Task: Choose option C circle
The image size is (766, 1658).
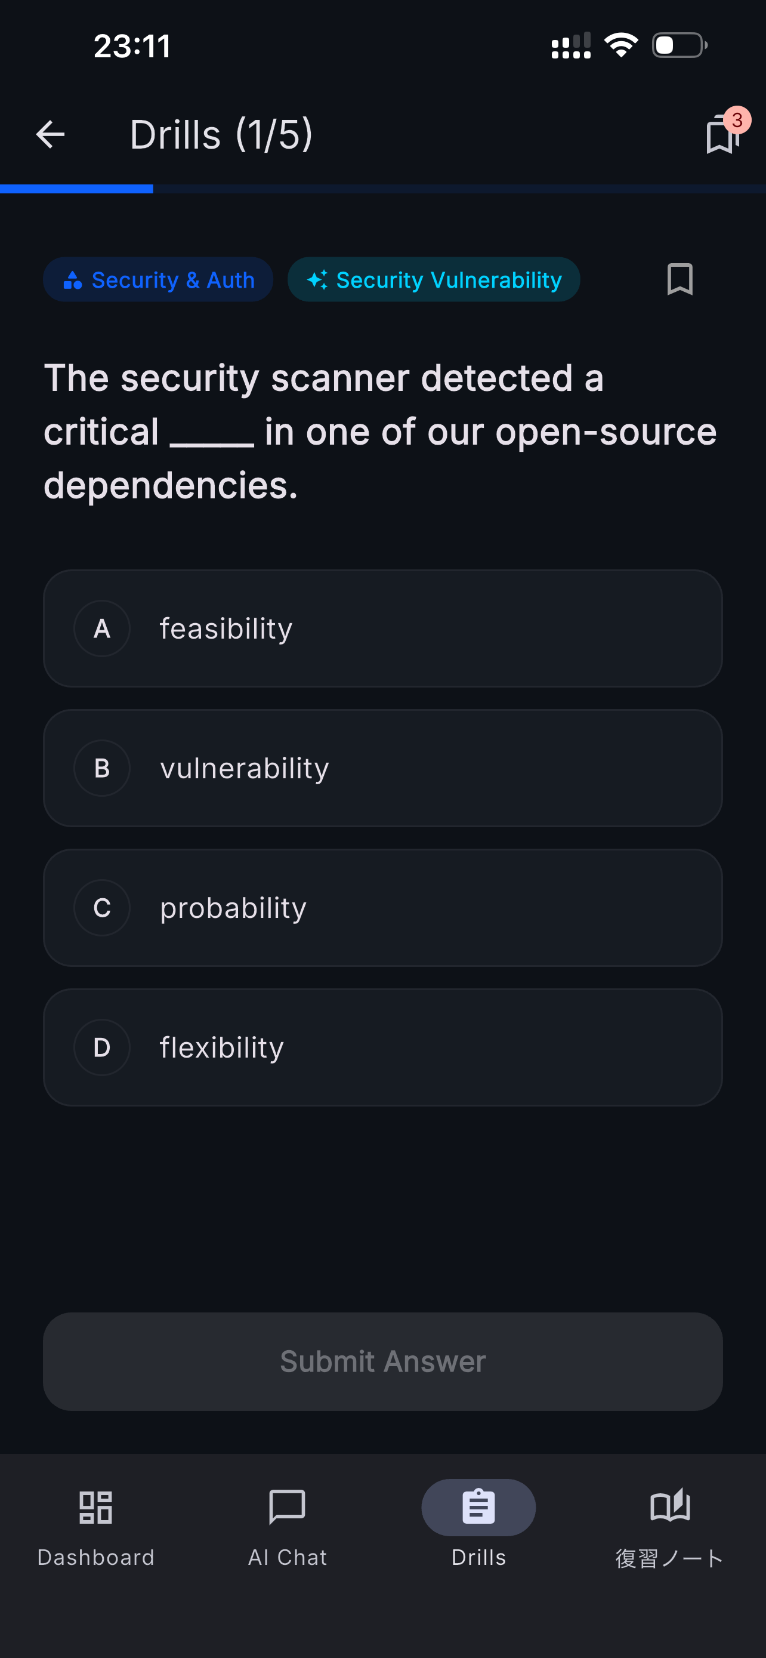Action: coord(101,908)
